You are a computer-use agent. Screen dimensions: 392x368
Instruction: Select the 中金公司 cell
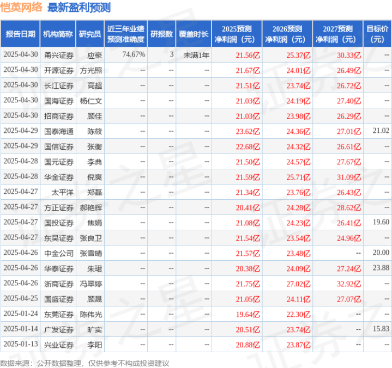click(59, 253)
